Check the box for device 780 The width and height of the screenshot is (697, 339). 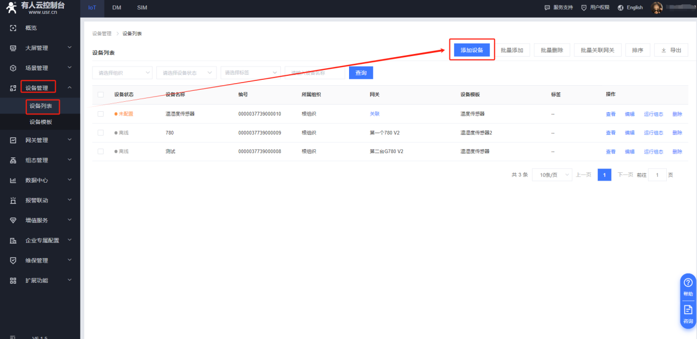[100, 133]
